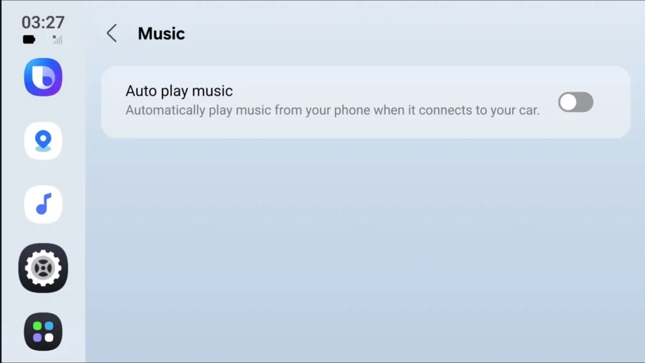
Task: Open the music note app in sidebar
Action: tap(43, 204)
